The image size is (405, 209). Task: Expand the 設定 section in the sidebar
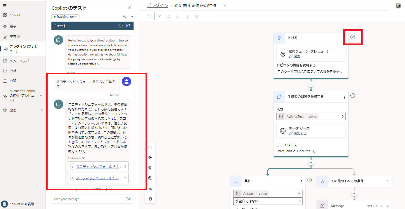point(13,110)
